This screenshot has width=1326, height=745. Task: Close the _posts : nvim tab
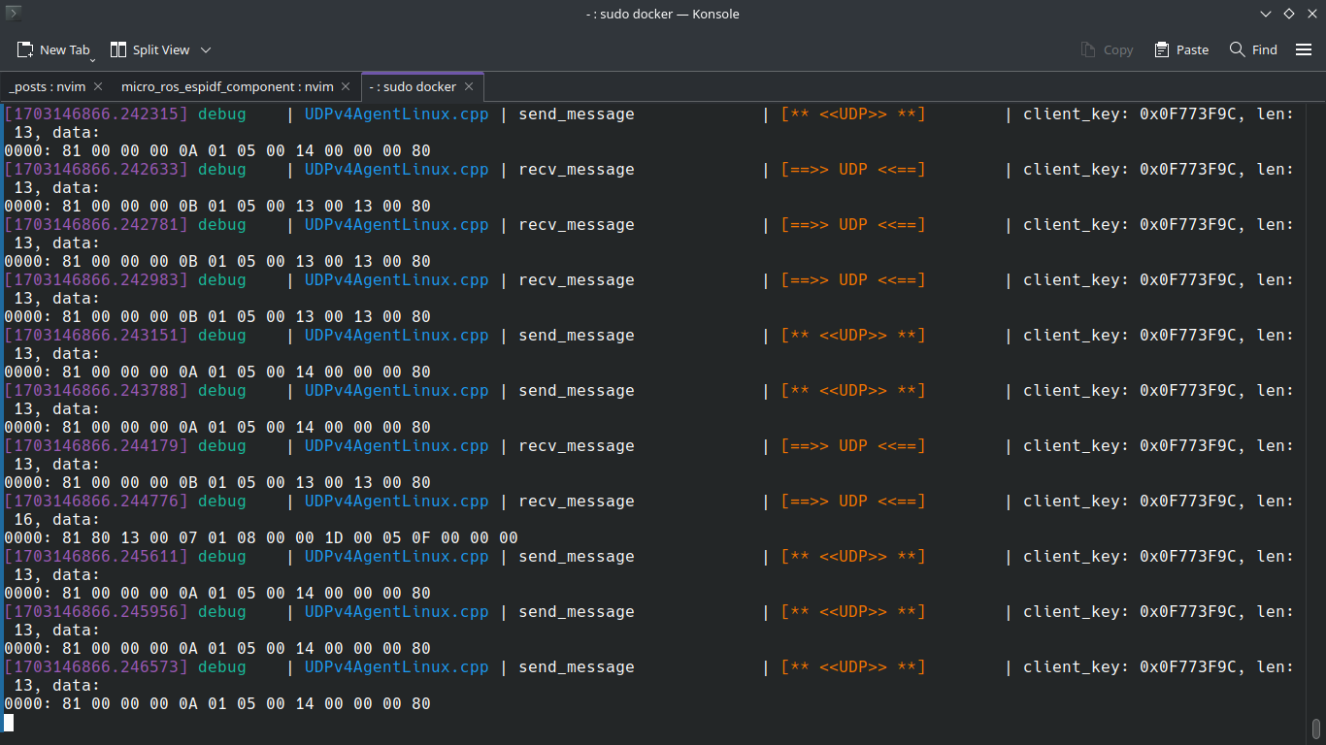coord(98,86)
